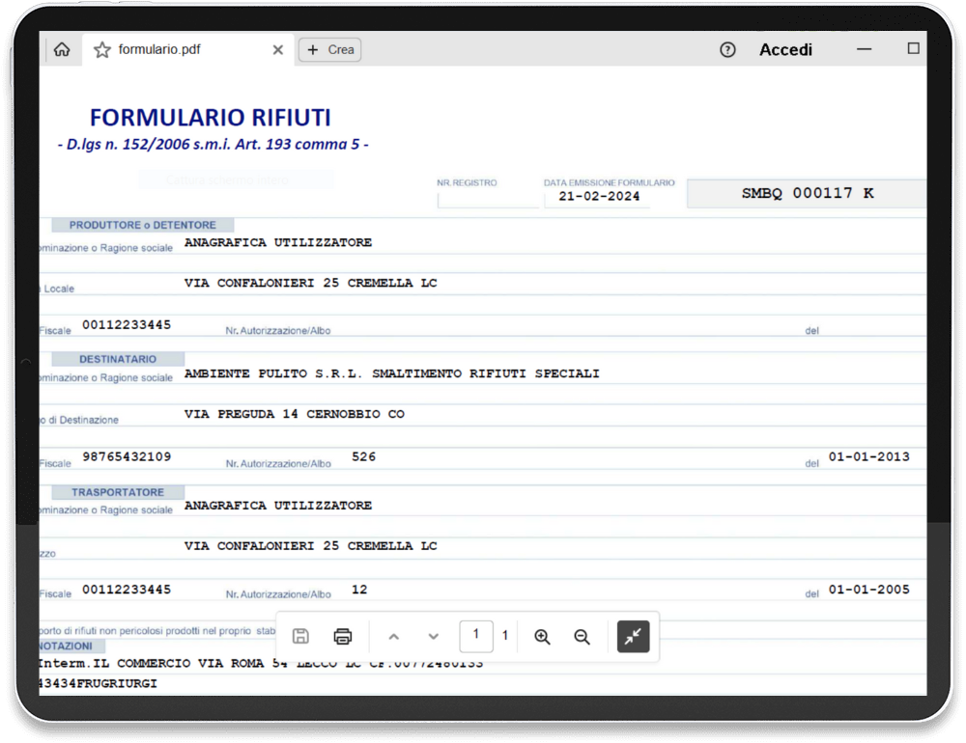Go to the next page with the down chevron
The width and height of the screenshot is (966, 743).
point(433,636)
